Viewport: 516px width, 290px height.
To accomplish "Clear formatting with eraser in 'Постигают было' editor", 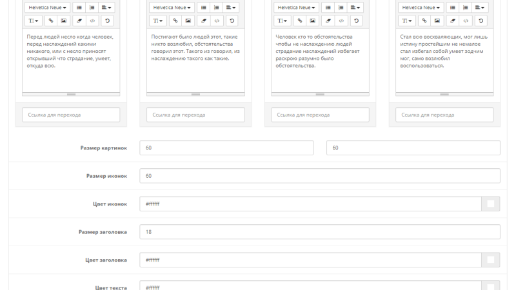I will point(204,21).
